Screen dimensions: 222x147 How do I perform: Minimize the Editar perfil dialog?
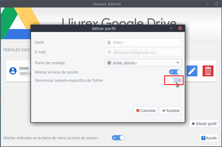[171, 28]
